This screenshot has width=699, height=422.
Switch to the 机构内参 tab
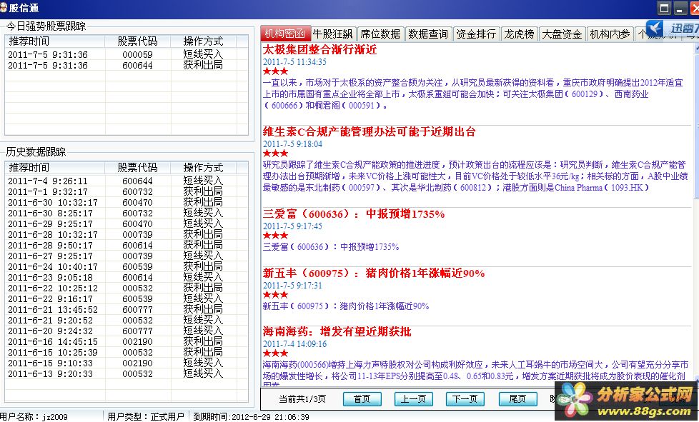pos(610,34)
